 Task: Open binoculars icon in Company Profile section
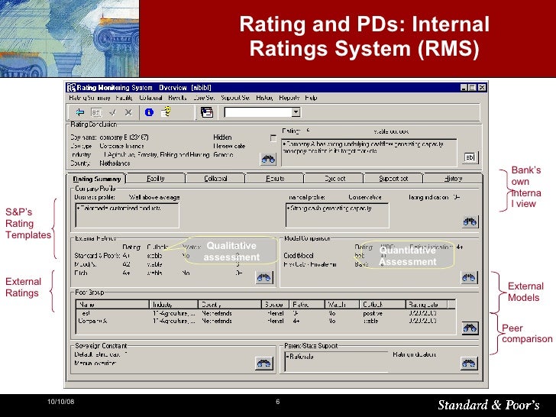tap(470, 221)
